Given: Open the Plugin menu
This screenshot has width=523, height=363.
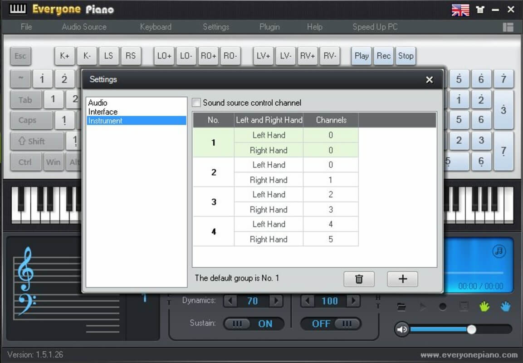Looking at the screenshot, I should 269,27.
